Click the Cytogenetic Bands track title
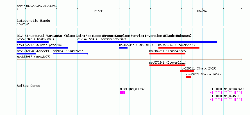 click(x=33, y=21)
